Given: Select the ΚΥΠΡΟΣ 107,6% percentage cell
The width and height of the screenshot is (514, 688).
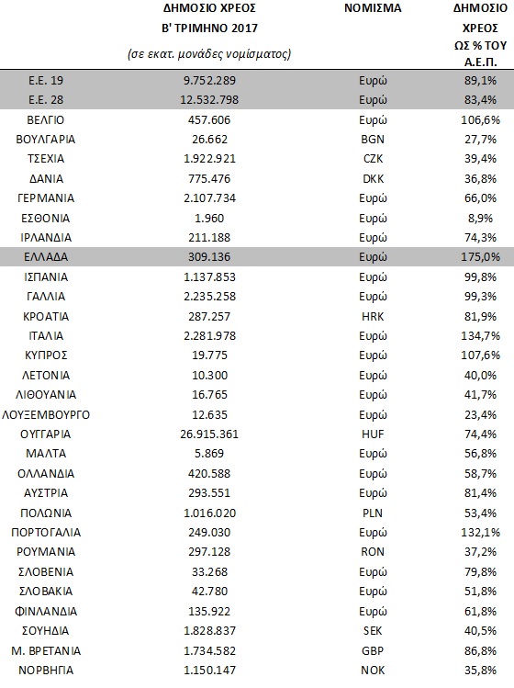Looking at the screenshot, I should (480, 355).
